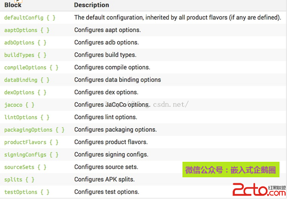The height and width of the screenshot is (200, 287).
Task: Open the adbOptions { } block link
Action: [25, 43]
